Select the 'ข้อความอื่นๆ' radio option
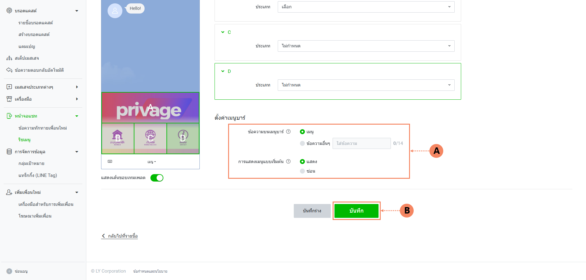 pos(302,143)
